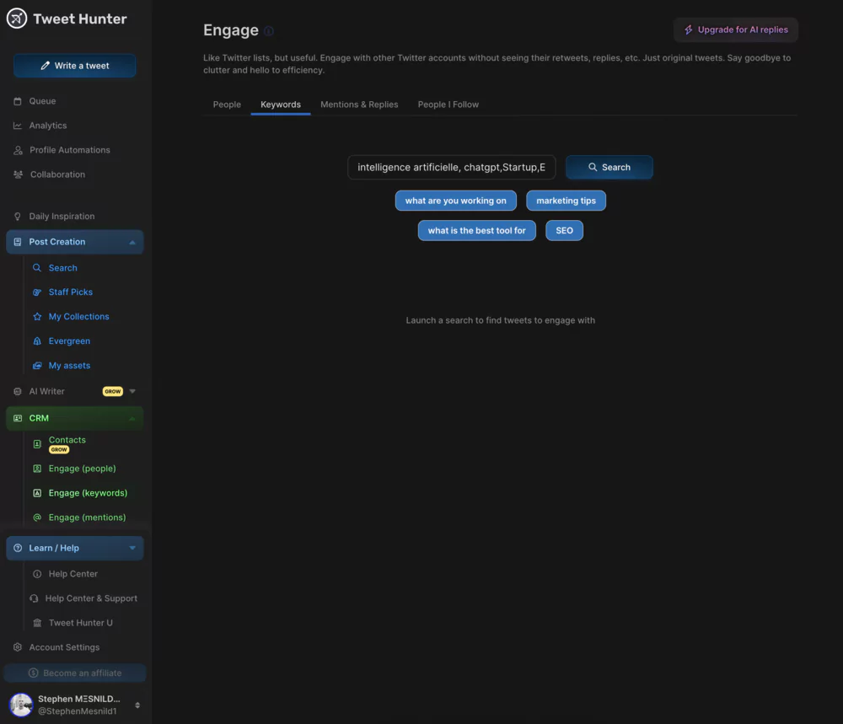The image size is (843, 724).
Task: Click the Engage (keywords) icon
Action: pos(37,493)
